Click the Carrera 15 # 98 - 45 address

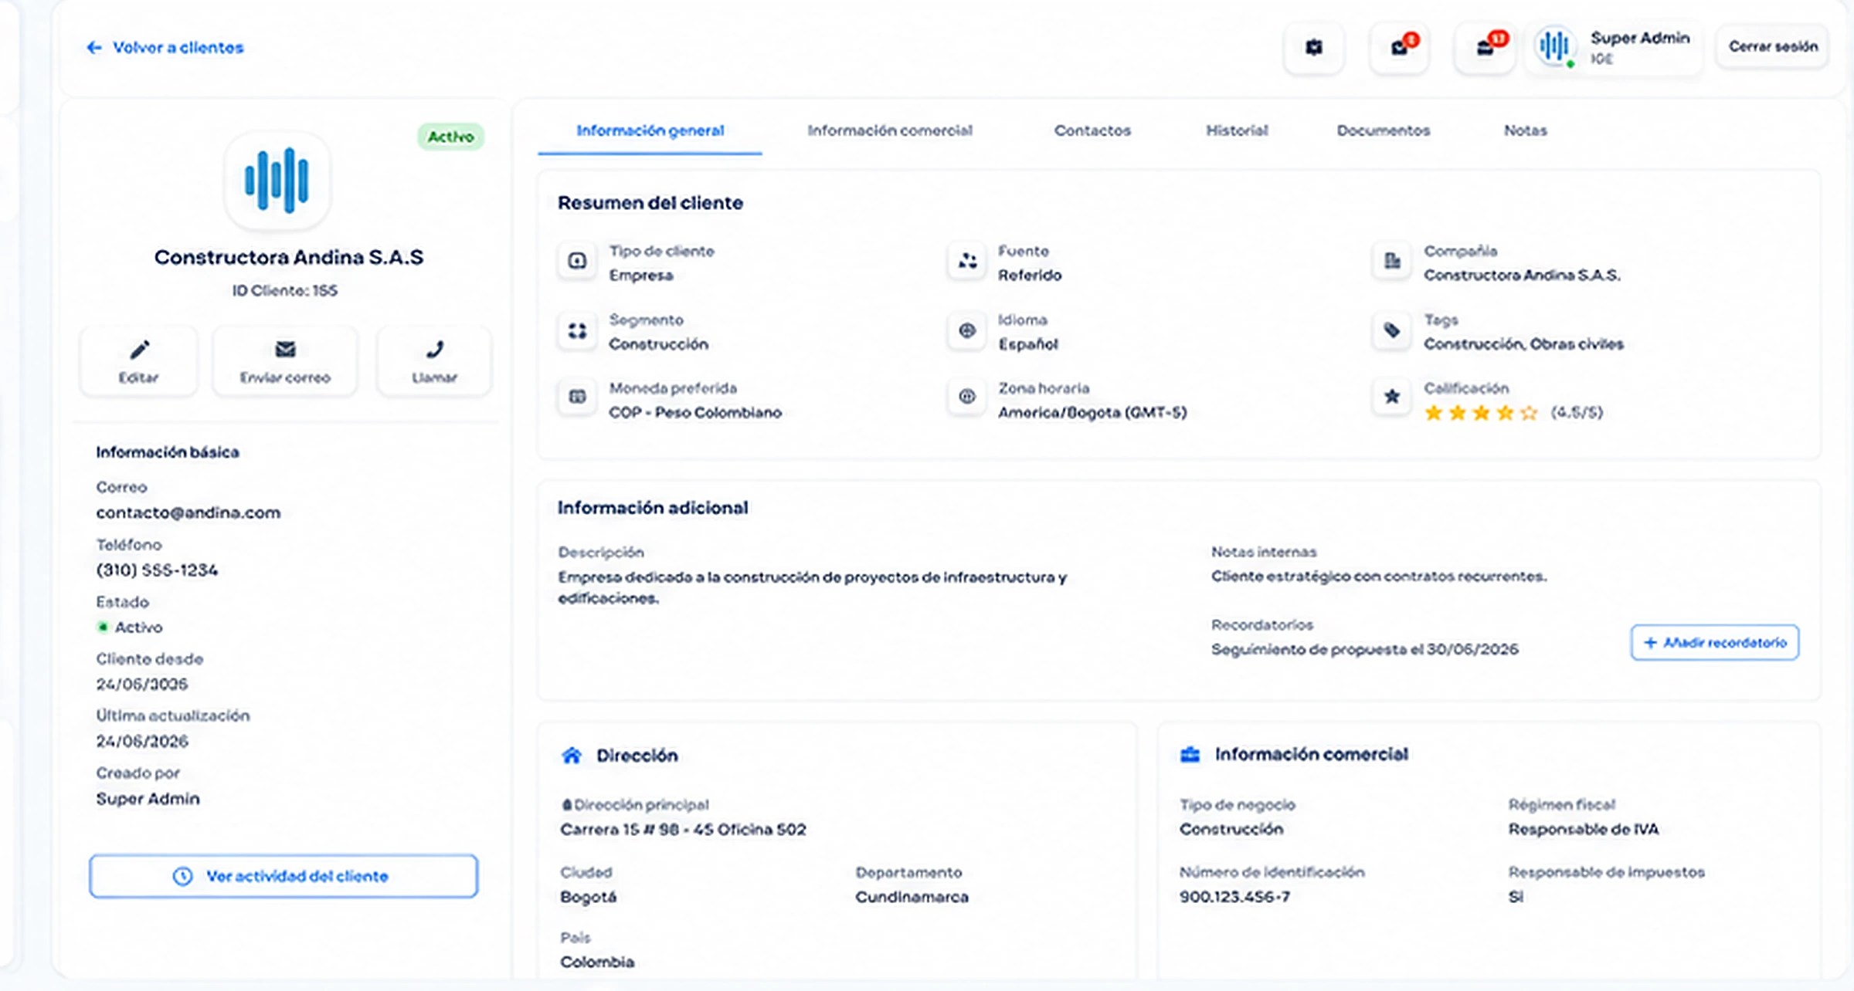684,829
